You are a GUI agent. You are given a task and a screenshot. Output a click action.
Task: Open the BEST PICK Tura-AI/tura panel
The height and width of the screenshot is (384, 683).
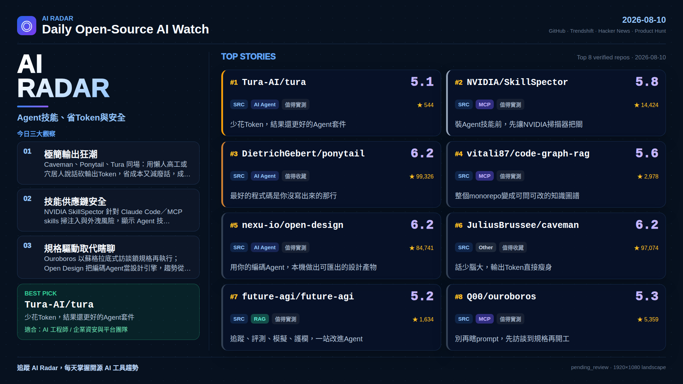click(108, 312)
